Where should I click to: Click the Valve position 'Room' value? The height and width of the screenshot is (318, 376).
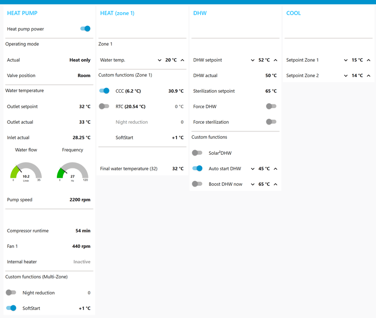[84, 75]
